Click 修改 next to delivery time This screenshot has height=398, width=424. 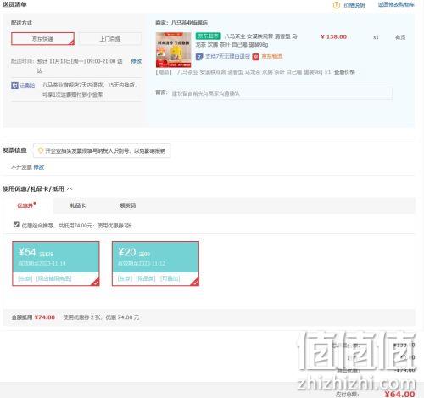pos(136,61)
